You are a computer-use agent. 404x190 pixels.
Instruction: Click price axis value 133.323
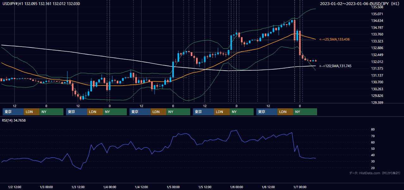[x=377, y=41]
